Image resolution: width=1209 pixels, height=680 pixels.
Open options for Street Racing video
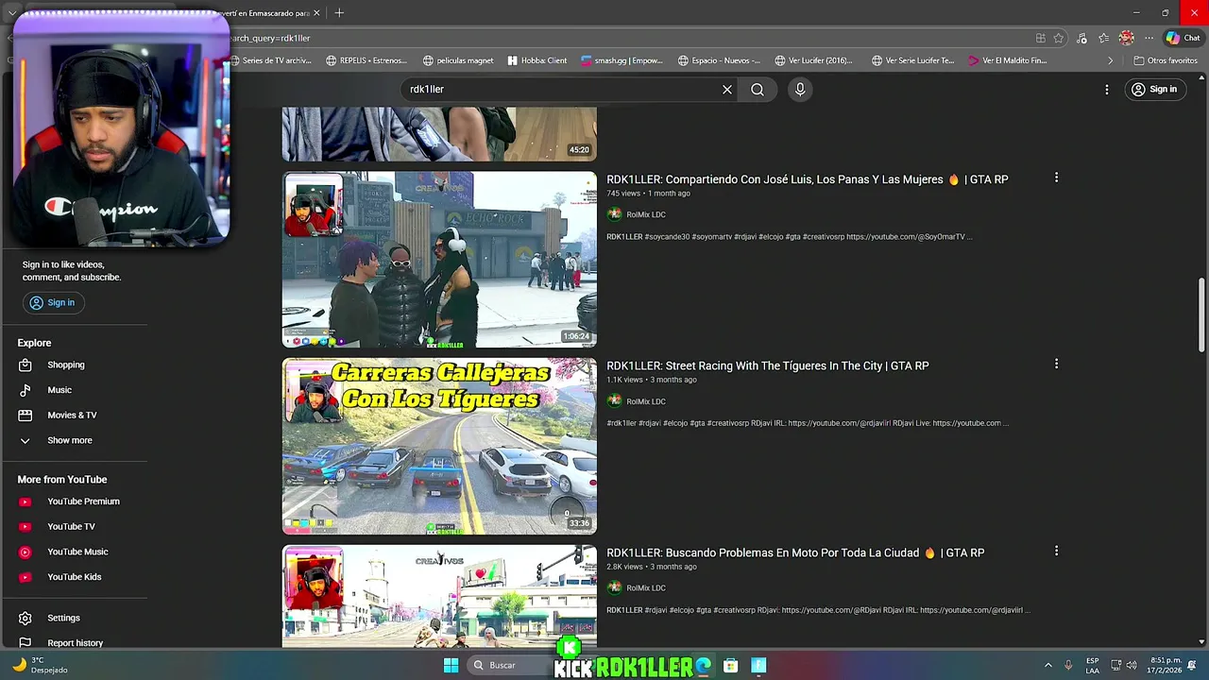(1056, 364)
